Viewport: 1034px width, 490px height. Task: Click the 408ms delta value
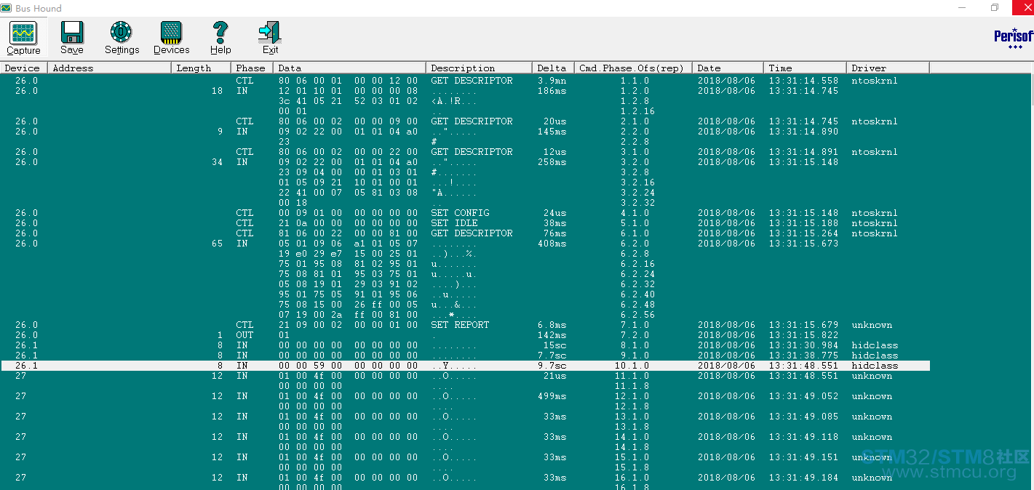tap(552, 244)
